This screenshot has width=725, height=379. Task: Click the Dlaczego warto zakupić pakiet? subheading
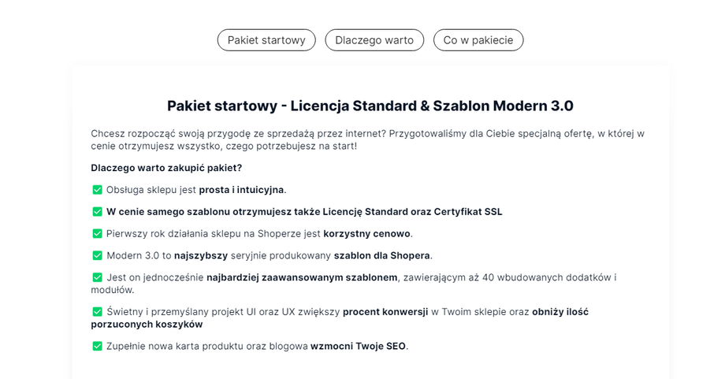pos(166,168)
